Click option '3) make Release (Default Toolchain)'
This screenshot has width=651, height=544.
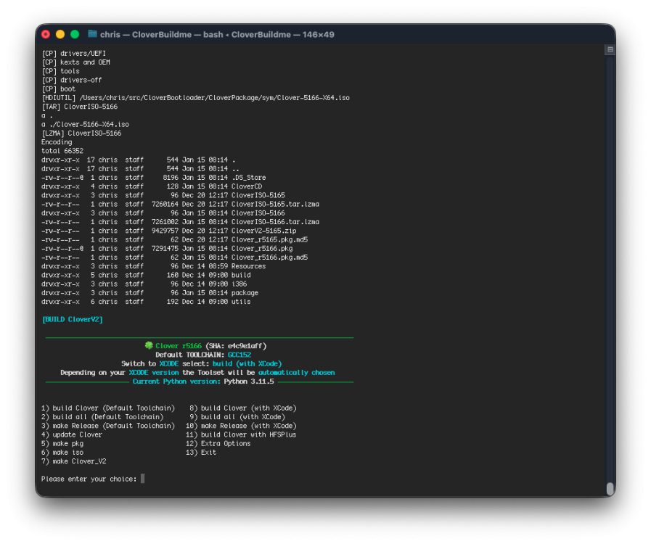pos(108,426)
